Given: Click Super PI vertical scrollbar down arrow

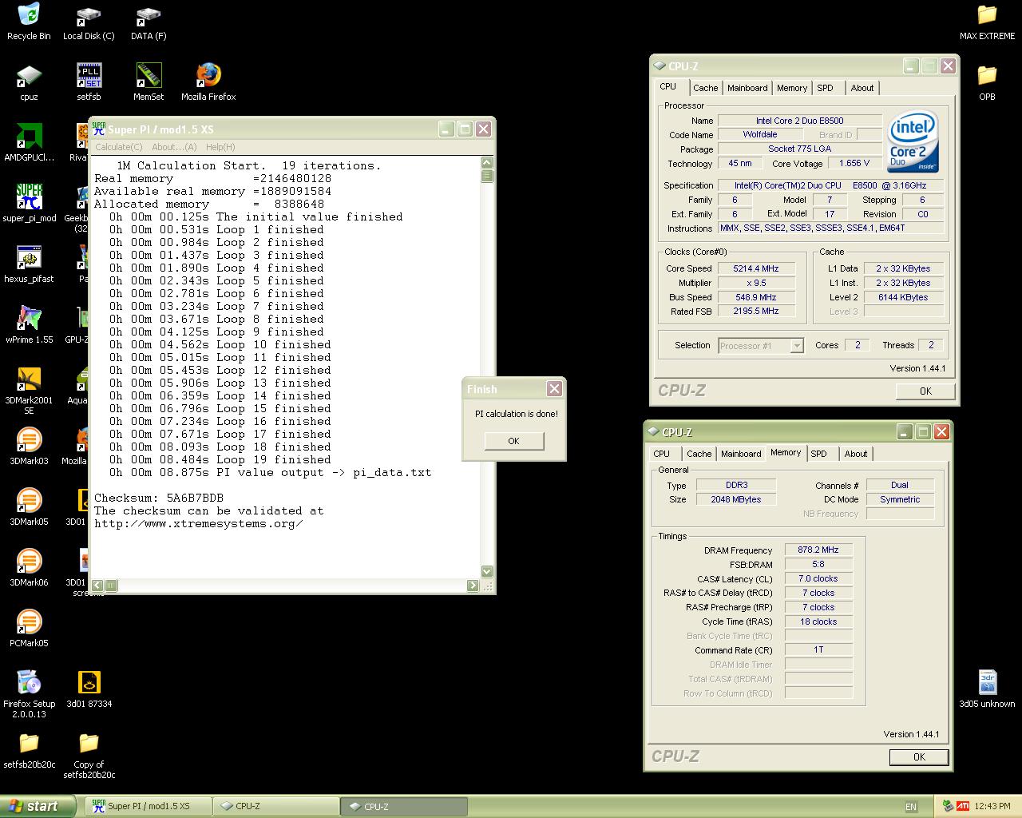Looking at the screenshot, I should coord(487,572).
